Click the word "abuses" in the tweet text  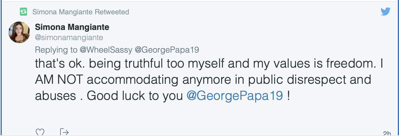[x=56, y=95]
